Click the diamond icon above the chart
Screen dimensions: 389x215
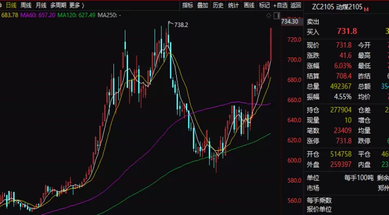269,16
